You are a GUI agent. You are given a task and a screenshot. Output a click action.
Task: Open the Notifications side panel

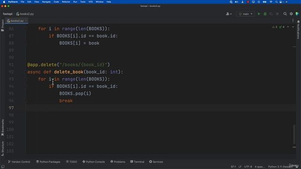[298, 29]
